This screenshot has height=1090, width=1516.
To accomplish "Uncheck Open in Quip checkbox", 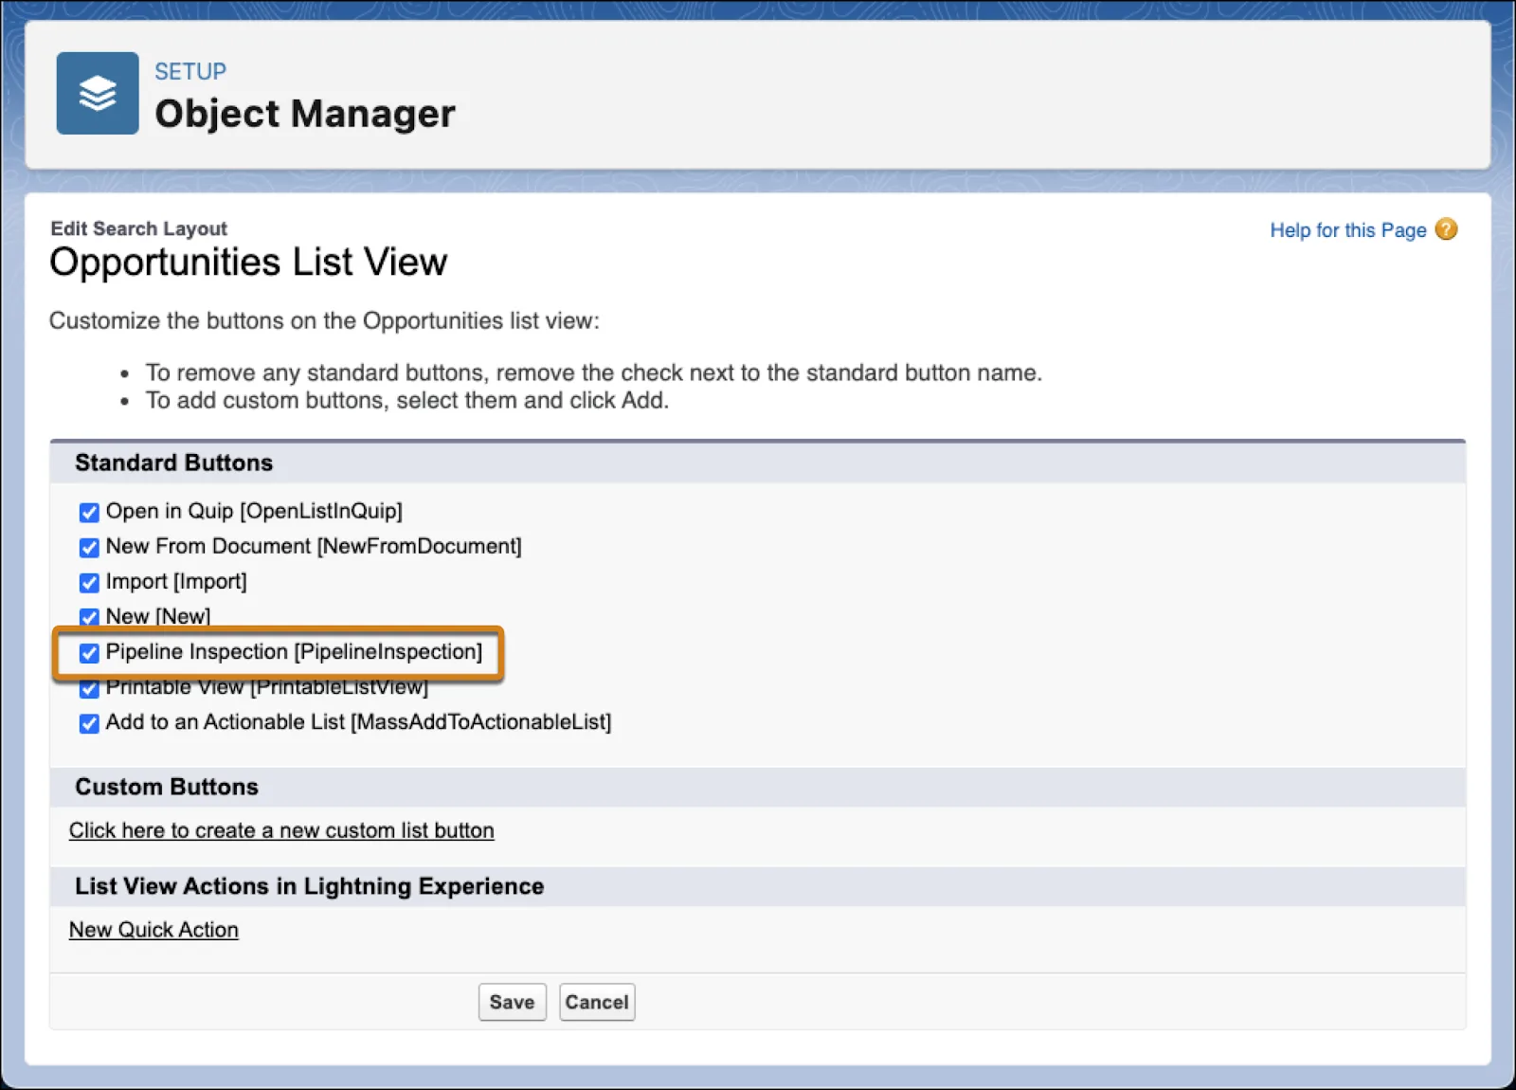I will point(89,513).
